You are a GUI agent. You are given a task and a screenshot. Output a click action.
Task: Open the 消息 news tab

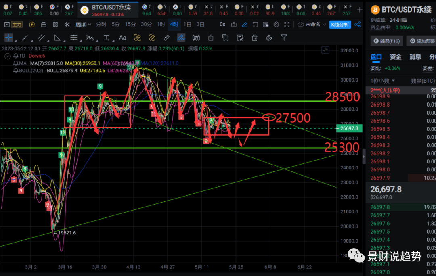click(x=415, y=57)
